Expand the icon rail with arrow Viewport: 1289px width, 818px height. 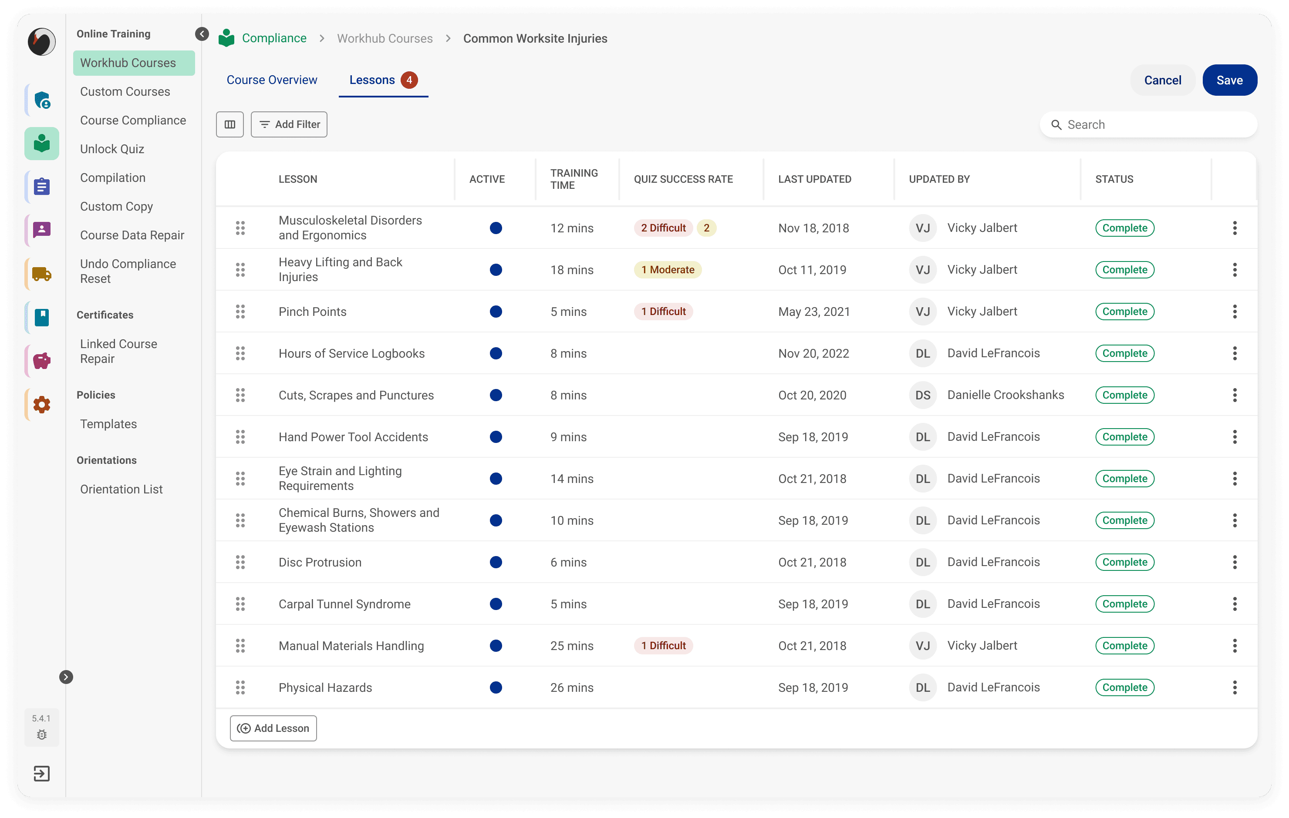click(x=66, y=677)
